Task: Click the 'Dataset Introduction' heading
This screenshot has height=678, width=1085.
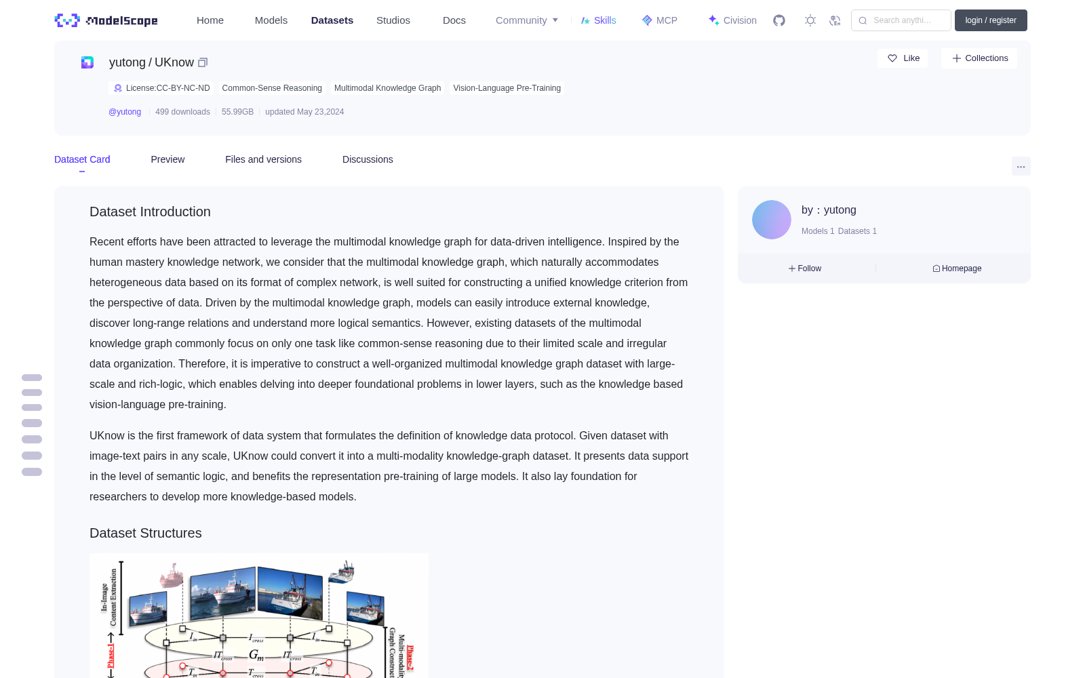Action: click(x=150, y=212)
